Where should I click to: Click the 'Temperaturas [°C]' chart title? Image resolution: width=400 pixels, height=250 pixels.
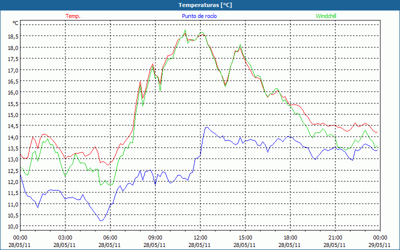pyautogui.click(x=205, y=5)
